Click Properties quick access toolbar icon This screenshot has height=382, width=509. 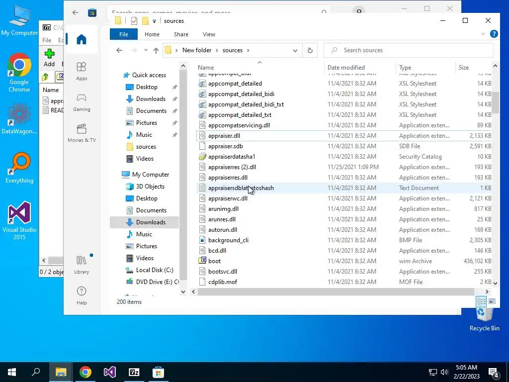click(134, 21)
